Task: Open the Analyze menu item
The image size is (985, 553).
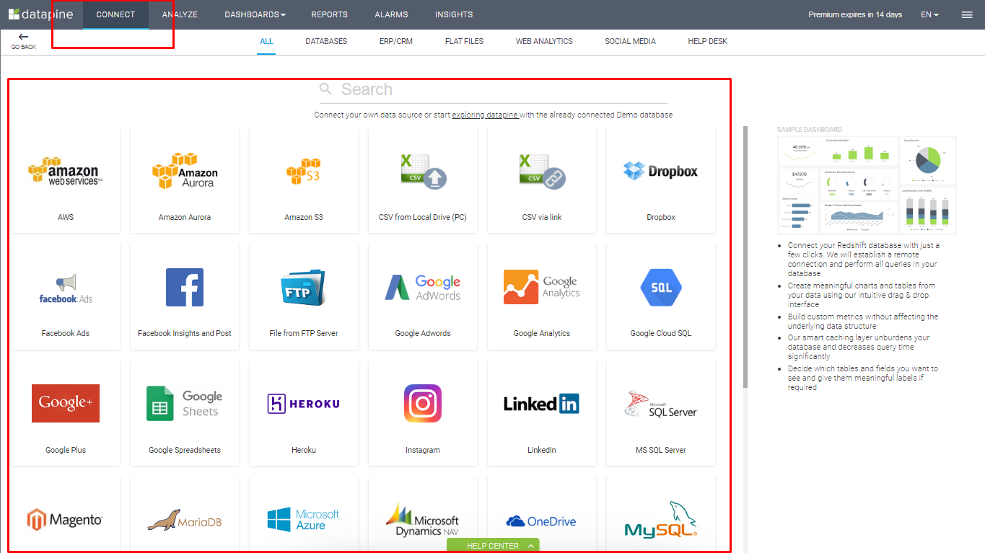Action: [180, 14]
